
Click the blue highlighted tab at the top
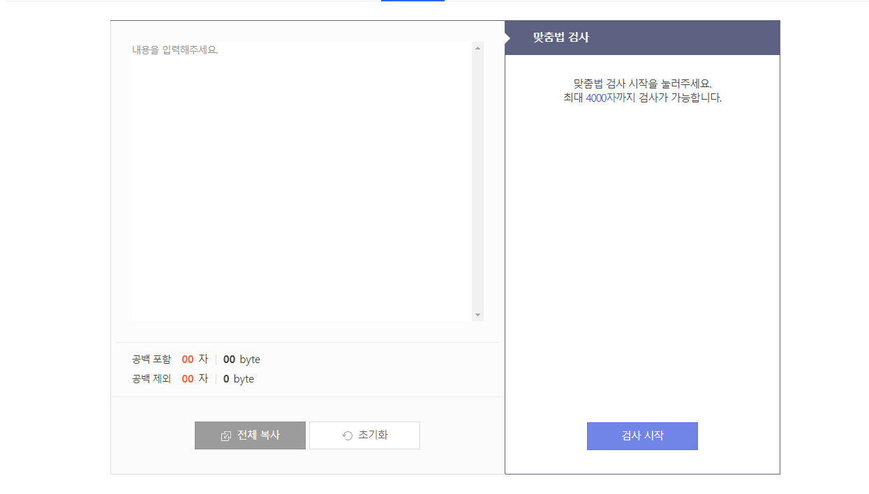[412, 2]
